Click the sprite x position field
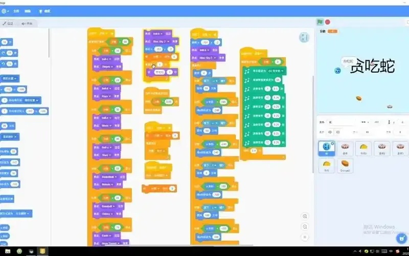This screenshot has width=409, height=256. (376, 122)
